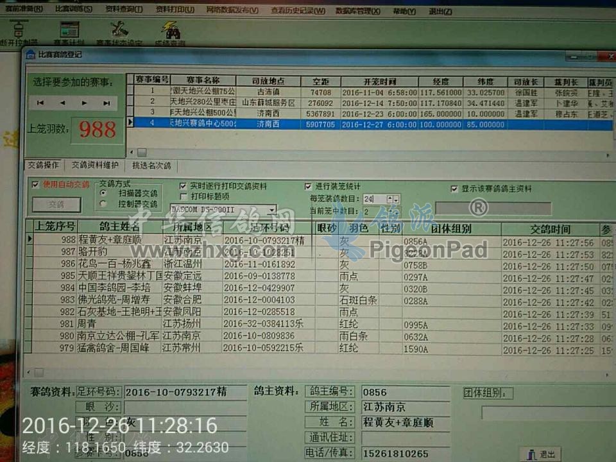Click the 鸽主编号 field showing 0856
This screenshot has height=462, width=616.
406,392
